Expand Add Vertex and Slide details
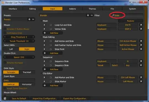Screen dimensions: 149x102 click(44, 41)
